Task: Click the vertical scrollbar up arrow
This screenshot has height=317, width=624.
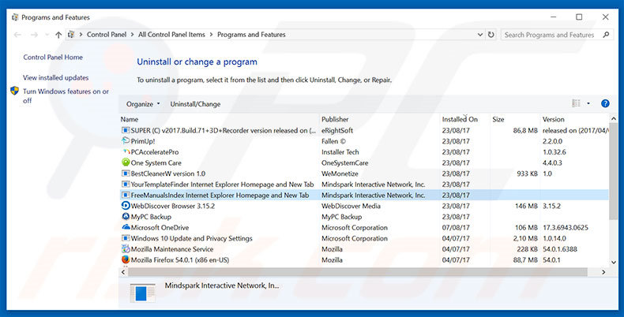Action: point(613,118)
